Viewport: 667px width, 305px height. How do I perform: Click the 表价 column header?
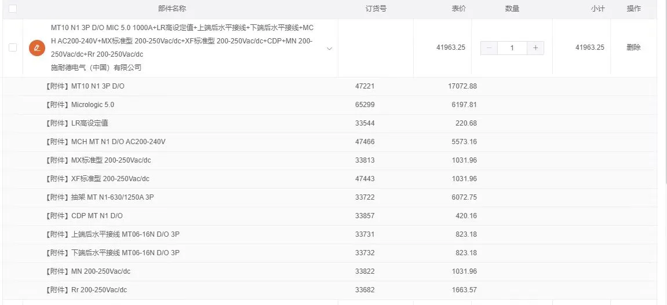click(x=458, y=9)
